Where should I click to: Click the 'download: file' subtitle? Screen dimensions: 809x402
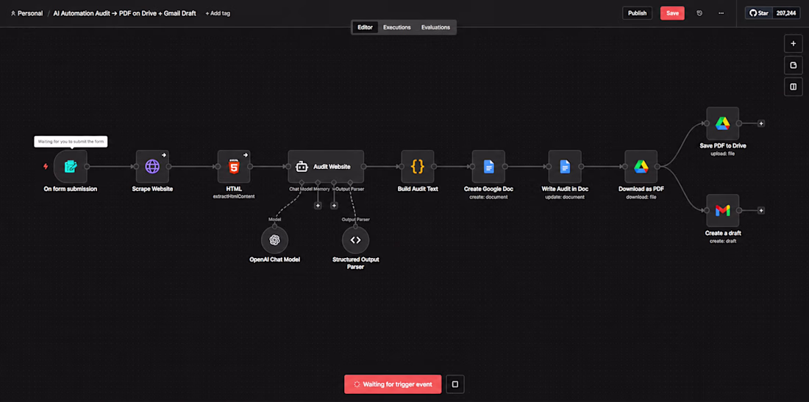pos(641,198)
